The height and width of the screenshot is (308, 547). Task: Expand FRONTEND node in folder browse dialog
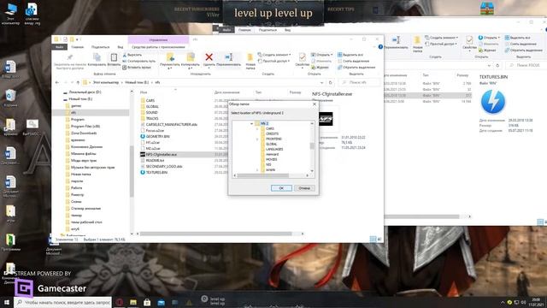click(257, 139)
